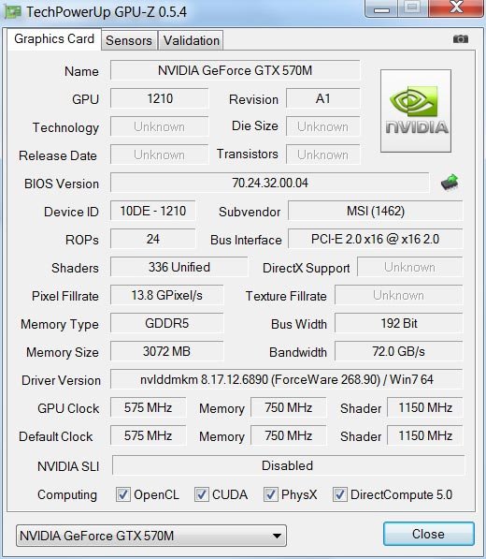Click the Close button
Viewport: 486px width, 559px height.
coord(429,534)
